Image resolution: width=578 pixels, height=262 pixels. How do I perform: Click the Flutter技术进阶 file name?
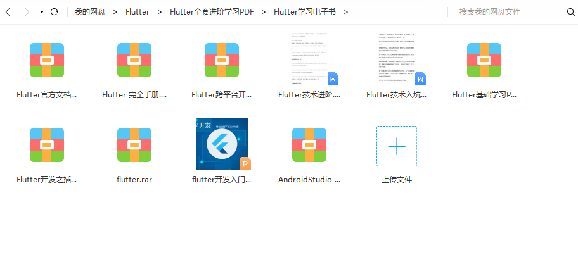(x=309, y=95)
